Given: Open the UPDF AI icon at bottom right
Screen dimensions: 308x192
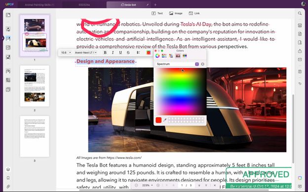Looking at the screenshot, I should click(300, 178).
